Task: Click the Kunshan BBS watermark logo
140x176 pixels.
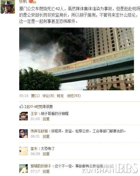Action: coord(110,169)
